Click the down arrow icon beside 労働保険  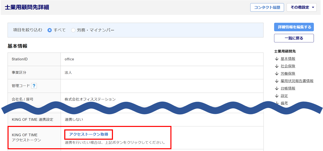(x=277, y=73)
